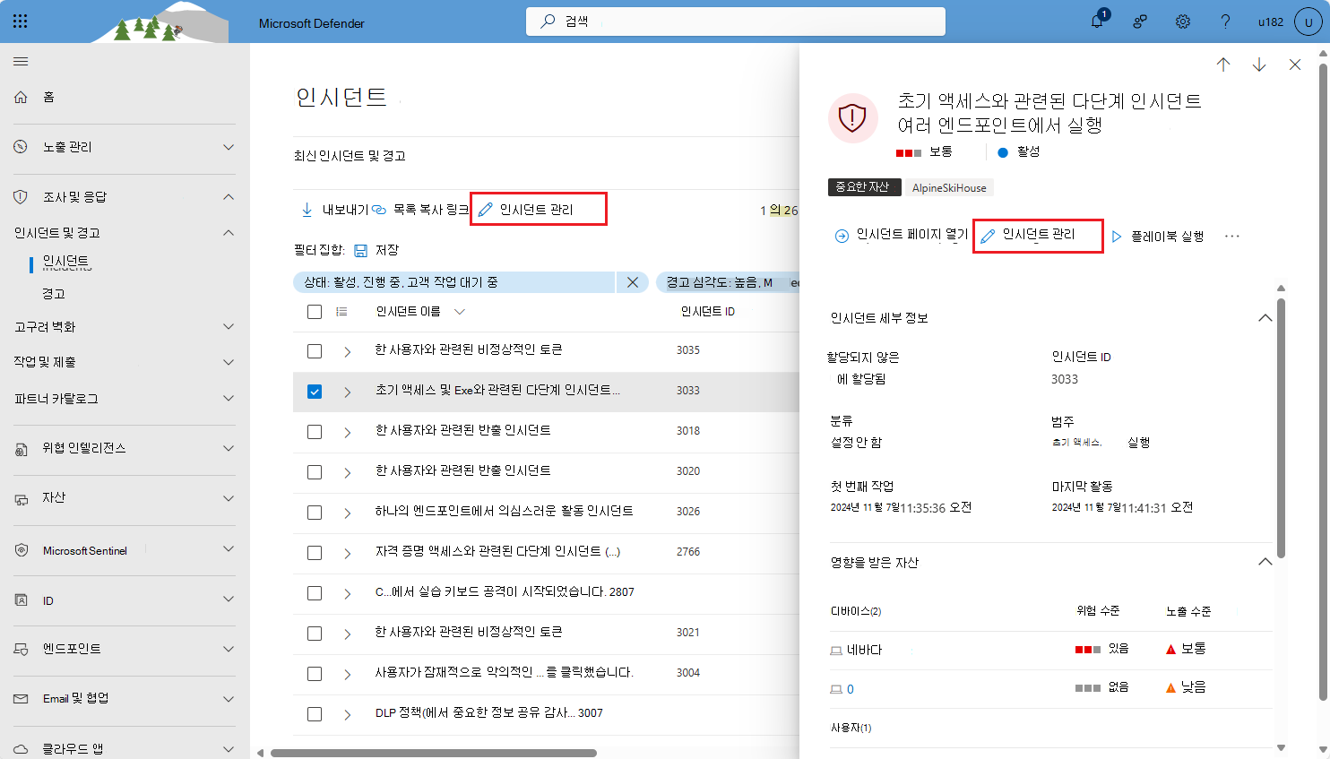Open the app launcher grid icon
1330x759 pixels.
pyautogui.click(x=21, y=21)
